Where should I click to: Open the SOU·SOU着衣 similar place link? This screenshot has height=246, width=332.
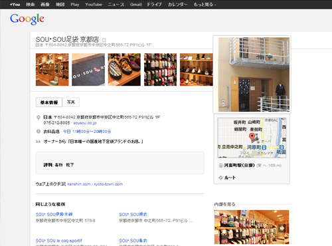133,241
